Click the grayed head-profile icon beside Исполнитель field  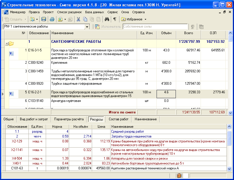193,27
